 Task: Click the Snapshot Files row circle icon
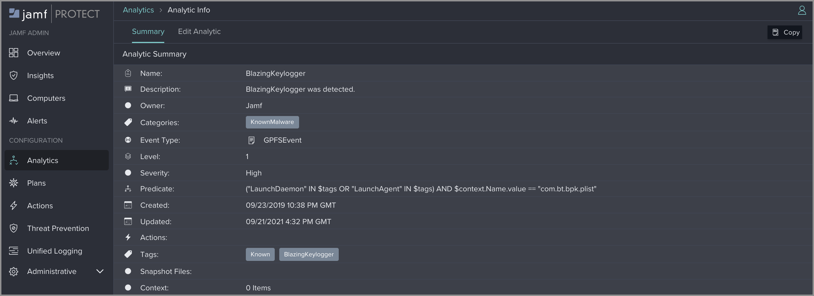tap(128, 271)
